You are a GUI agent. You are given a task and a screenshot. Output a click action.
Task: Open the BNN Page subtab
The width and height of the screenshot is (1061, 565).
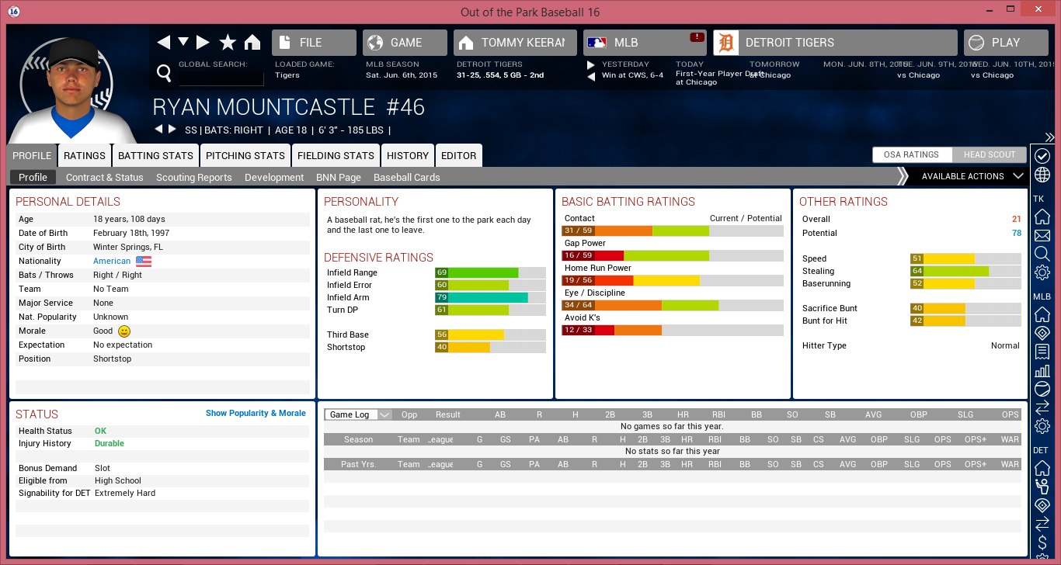pos(339,177)
